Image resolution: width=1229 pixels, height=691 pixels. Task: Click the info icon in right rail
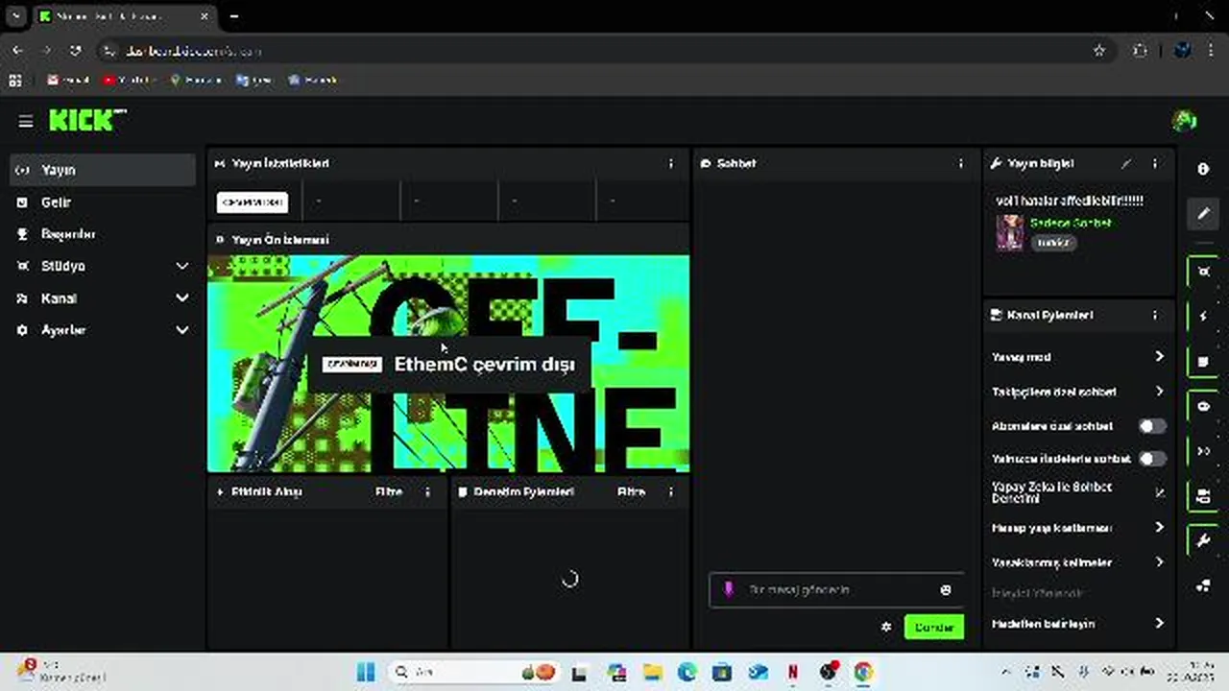coord(1203,169)
